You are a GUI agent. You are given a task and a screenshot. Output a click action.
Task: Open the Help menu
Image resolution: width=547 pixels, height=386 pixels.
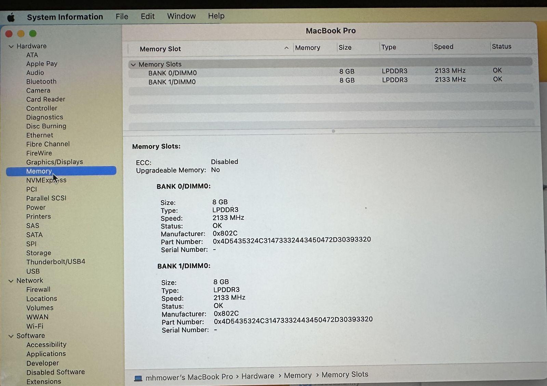point(216,16)
